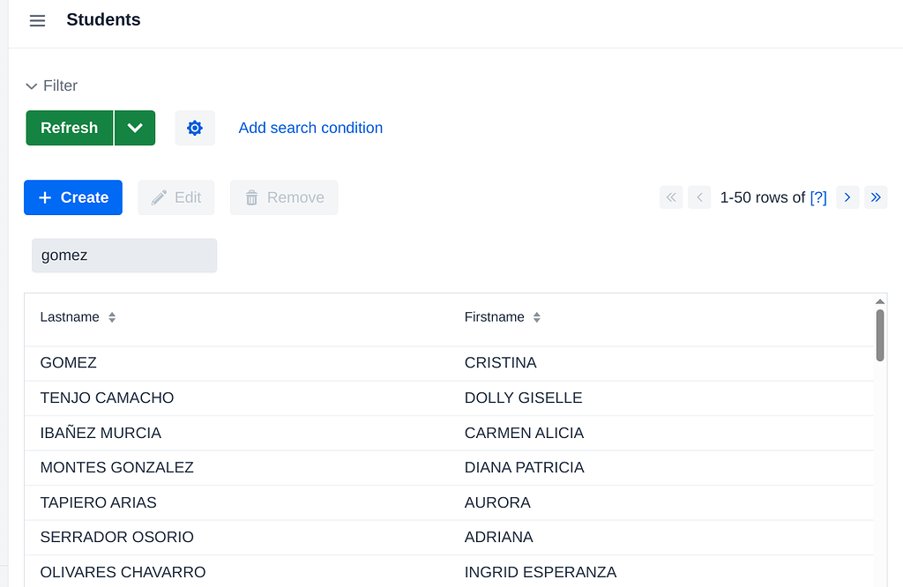Select the MONTES GONZALEZ row
Screen dimensions: 903x587
click(x=449, y=468)
